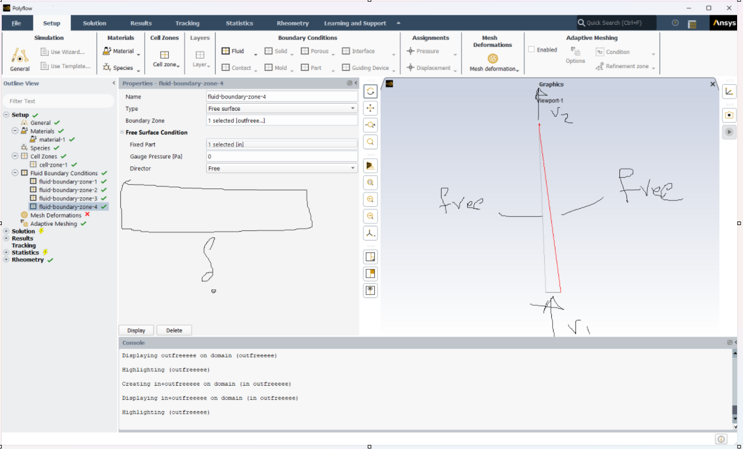The width and height of the screenshot is (743, 449).
Task: Open the Material dropdown arrow in the ribbon
Action: 139,54
